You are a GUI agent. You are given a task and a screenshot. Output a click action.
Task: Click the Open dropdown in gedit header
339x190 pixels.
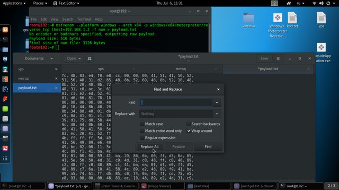coord(74,59)
